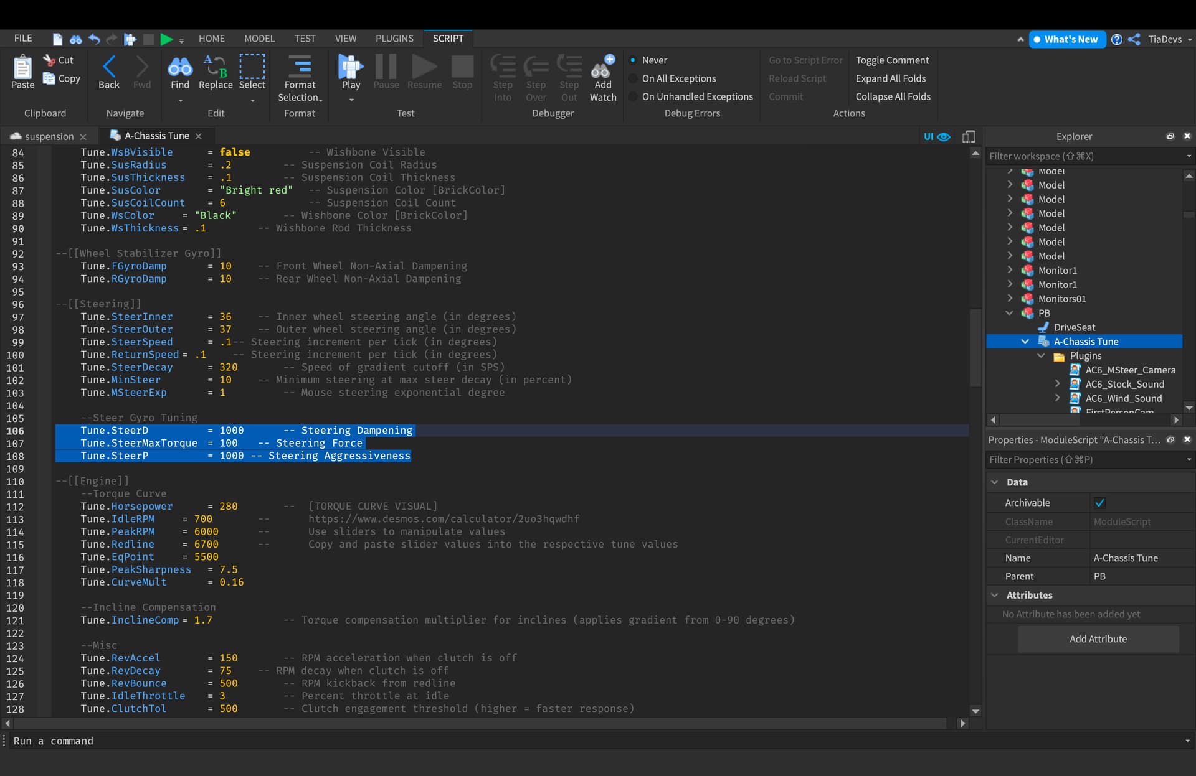The image size is (1196, 776).
Task: Collapse the PB model in Explorer
Action: tap(1009, 313)
